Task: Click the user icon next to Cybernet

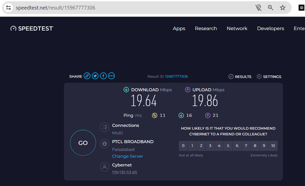Action: [105, 167]
